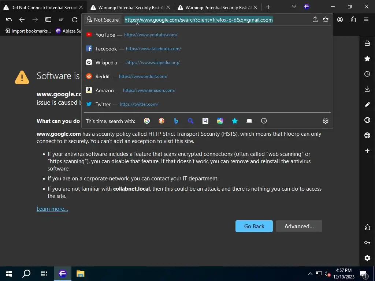This screenshot has width=375, height=281.
Task: Open the hamburger application menu
Action: pyautogui.click(x=366, y=20)
